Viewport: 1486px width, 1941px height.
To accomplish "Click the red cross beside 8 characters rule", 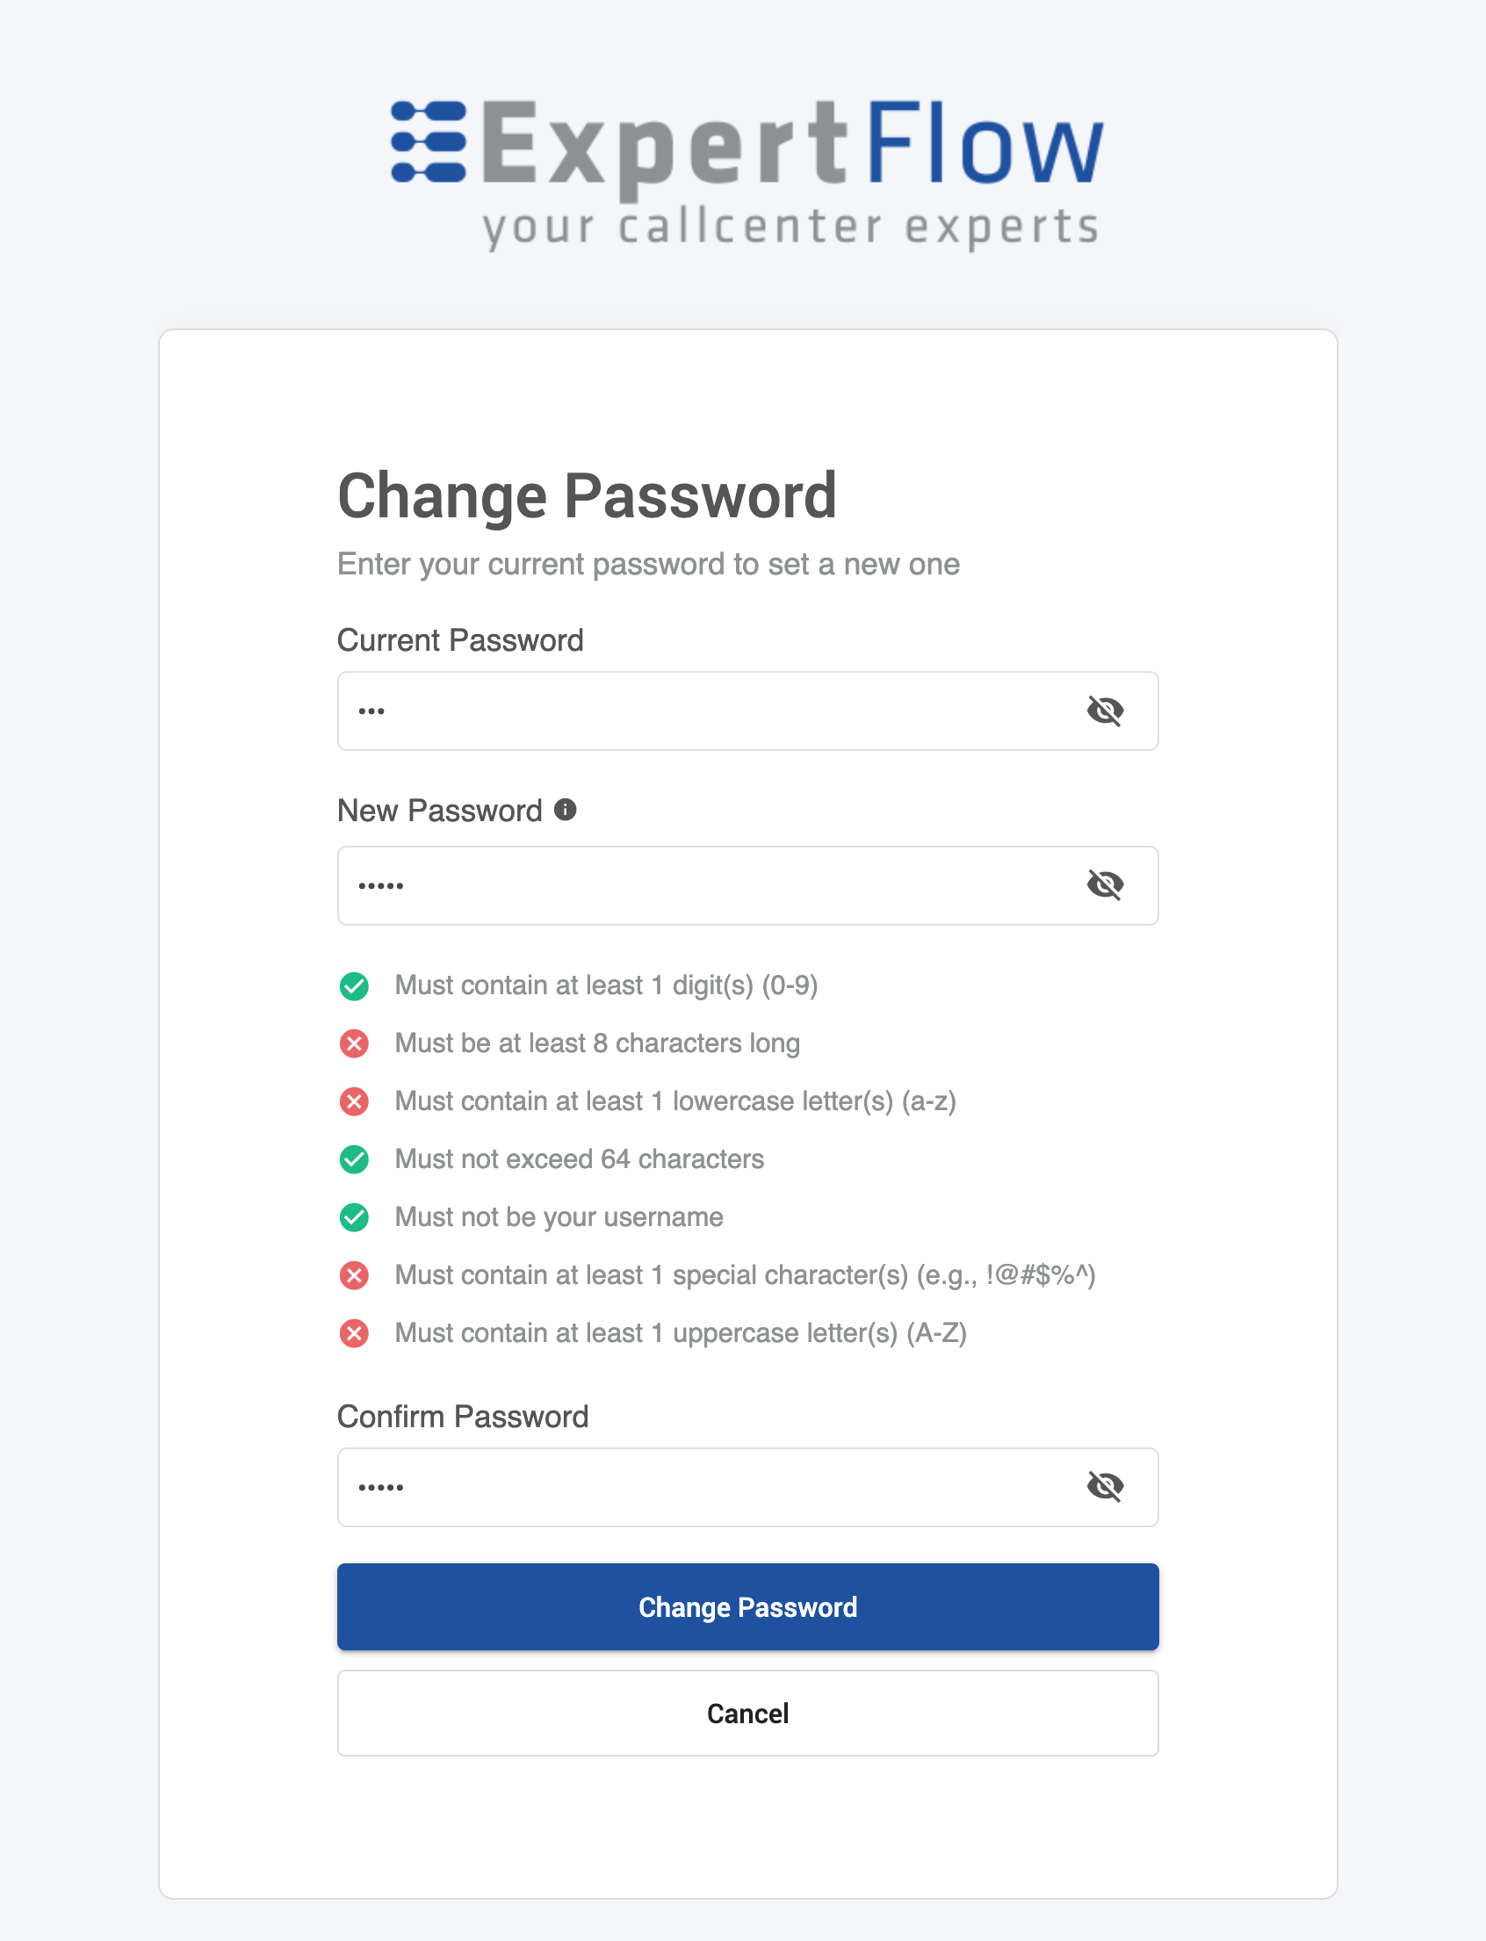I will (354, 1043).
